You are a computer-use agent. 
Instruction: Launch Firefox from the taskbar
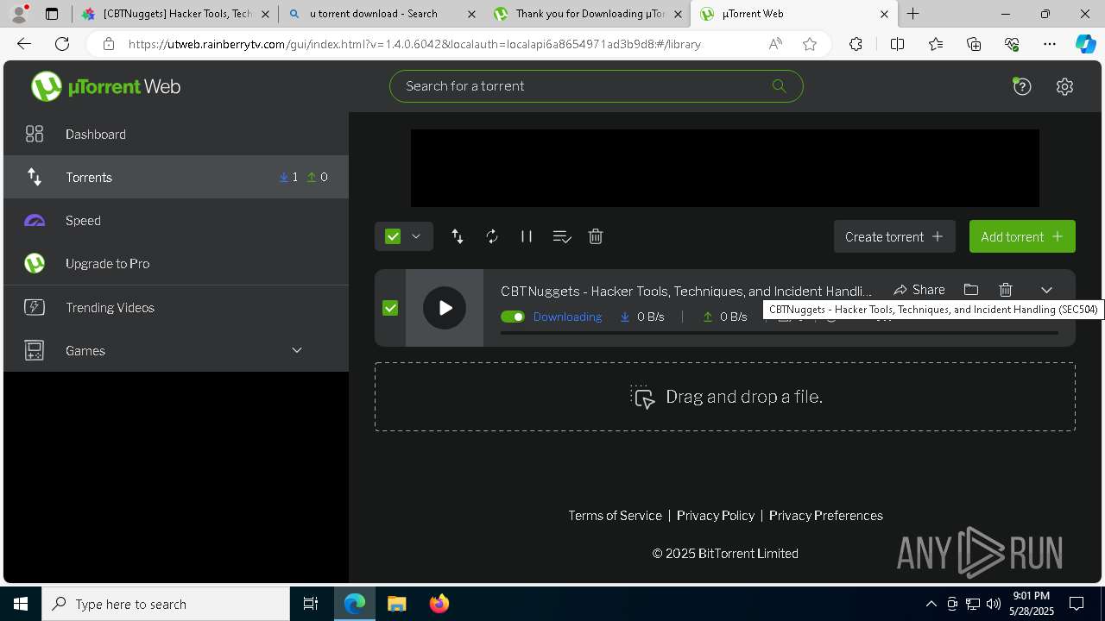pyautogui.click(x=439, y=604)
